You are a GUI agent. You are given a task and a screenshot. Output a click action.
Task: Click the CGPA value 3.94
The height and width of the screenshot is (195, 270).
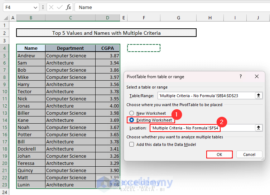point(107,63)
